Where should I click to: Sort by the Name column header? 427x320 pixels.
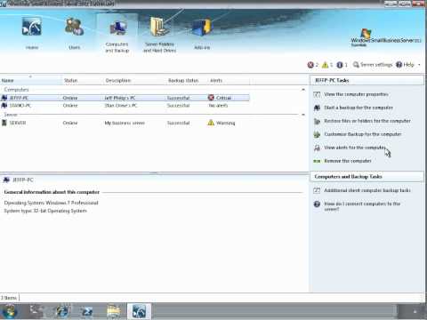tap(31, 80)
